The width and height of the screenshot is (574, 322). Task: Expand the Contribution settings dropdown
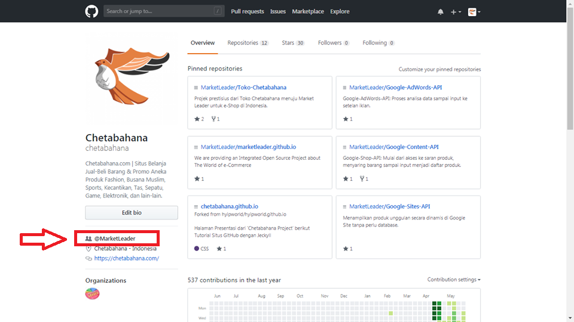[454, 279]
